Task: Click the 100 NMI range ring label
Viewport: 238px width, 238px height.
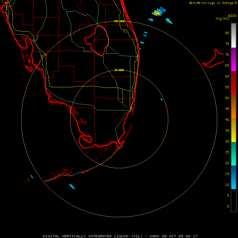Action: 119,21
